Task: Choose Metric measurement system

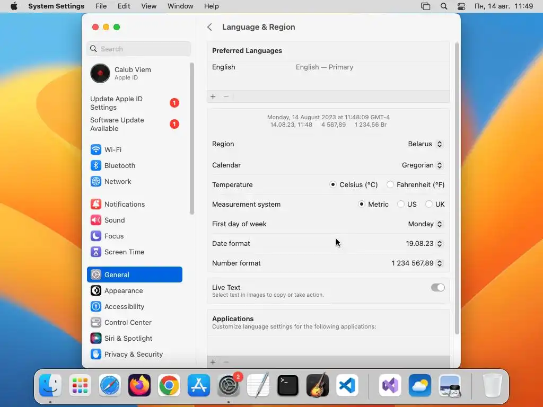Action: (362, 204)
